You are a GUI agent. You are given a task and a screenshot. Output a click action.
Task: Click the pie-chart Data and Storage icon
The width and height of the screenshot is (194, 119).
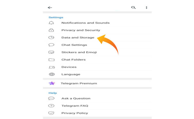[x=51, y=38]
